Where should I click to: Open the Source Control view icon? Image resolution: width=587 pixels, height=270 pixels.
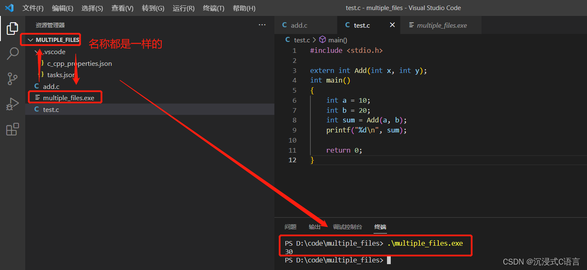pyautogui.click(x=13, y=79)
